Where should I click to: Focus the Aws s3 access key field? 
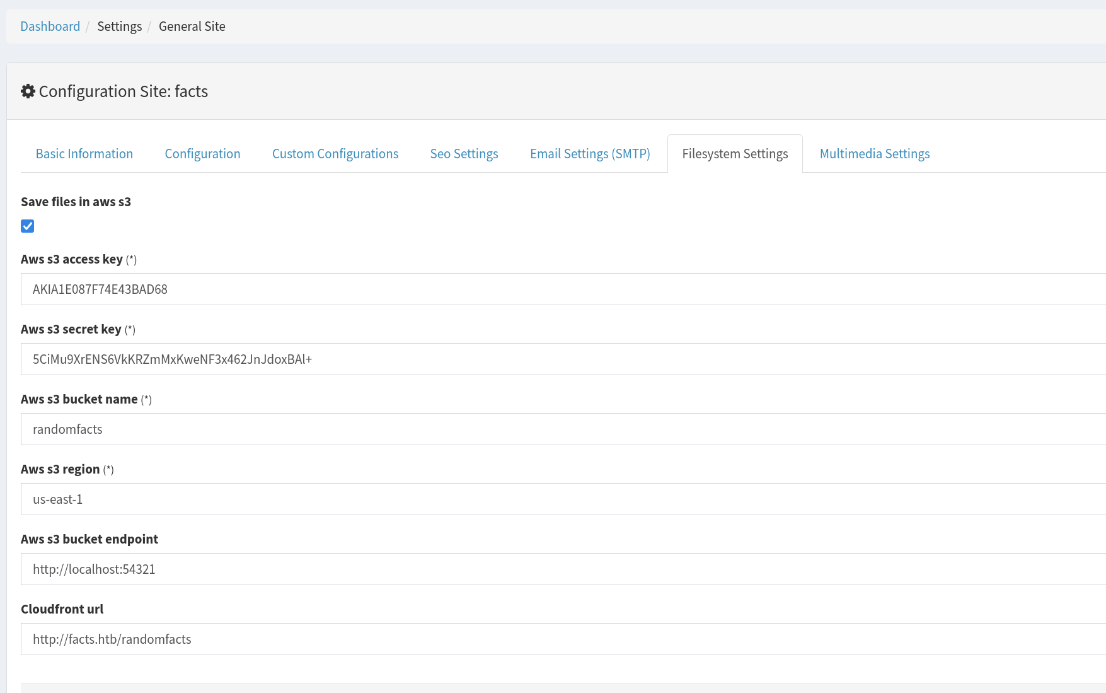[378, 289]
